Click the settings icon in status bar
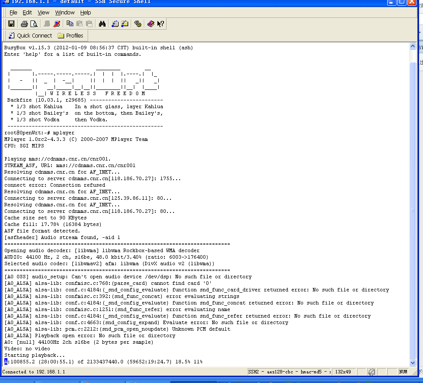The image size is (423, 383). [x=371, y=372]
